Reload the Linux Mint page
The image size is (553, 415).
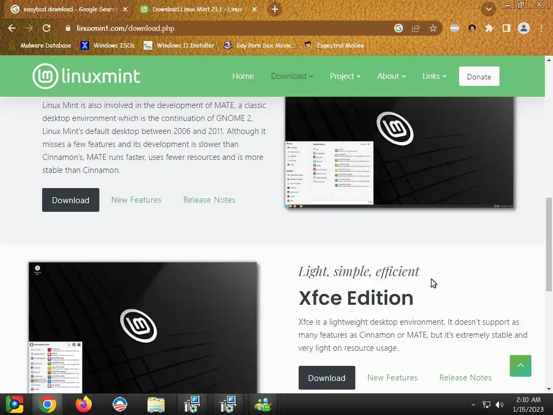pyautogui.click(x=46, y=28)
